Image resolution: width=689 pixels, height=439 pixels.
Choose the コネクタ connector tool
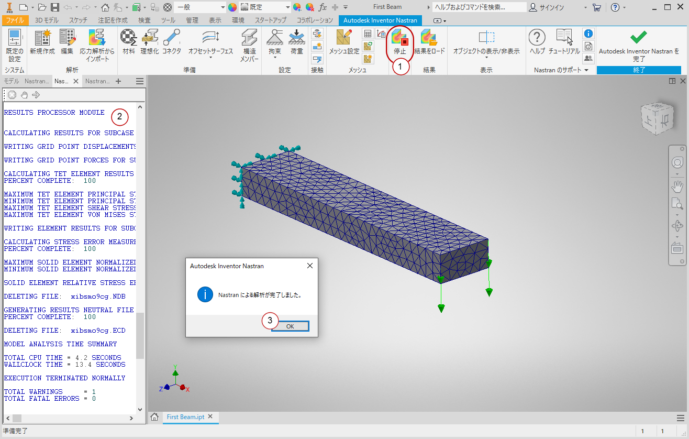(x=171, y=38)
